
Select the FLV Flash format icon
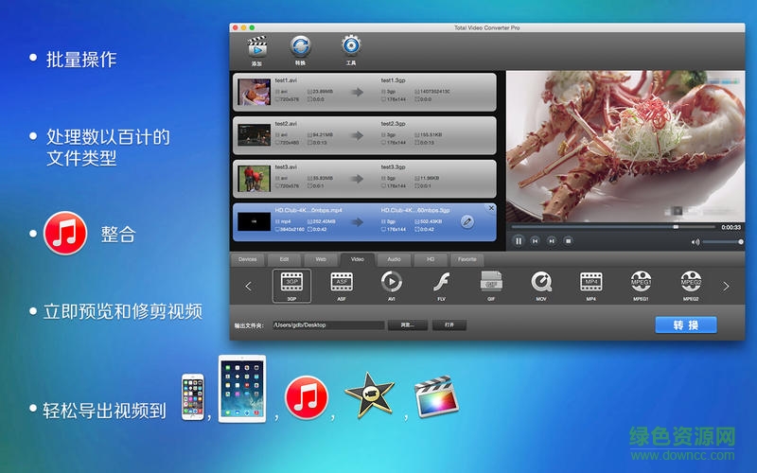pyautogui.click(x=441, y=282)
